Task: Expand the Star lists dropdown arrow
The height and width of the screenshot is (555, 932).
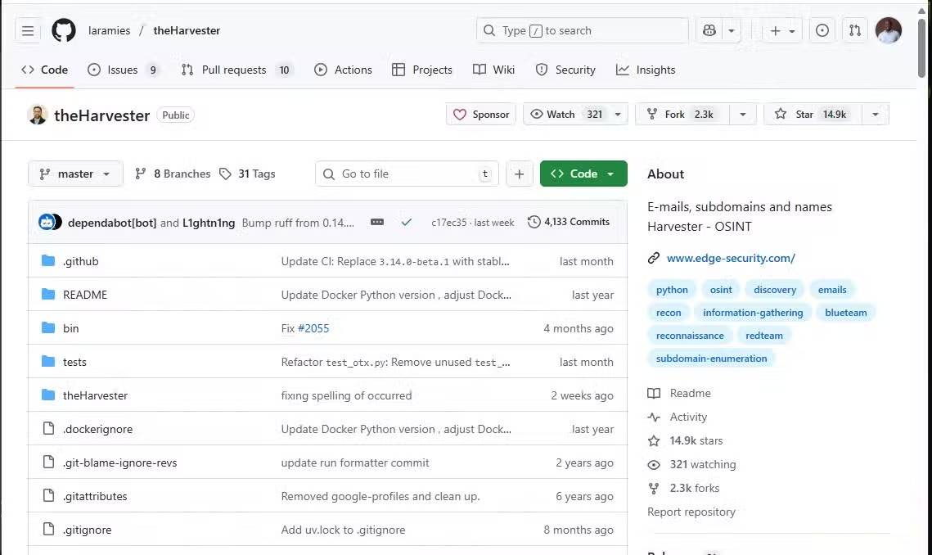Action: click(x=875, y=115)
